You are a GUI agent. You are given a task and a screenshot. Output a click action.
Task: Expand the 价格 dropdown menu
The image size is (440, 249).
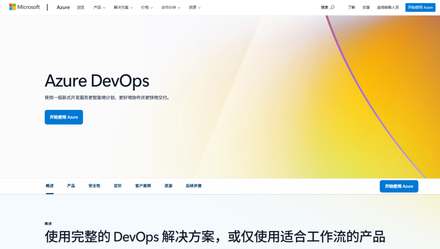pos(147,7)
